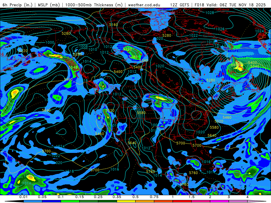Click the 'weather.cod.edu' source text
Viewport: 271px width, 203px height.
pyautogui.click(x=144, y=5)
